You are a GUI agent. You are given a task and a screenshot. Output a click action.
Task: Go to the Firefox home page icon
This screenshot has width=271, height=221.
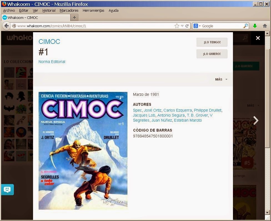pos(265,26)
